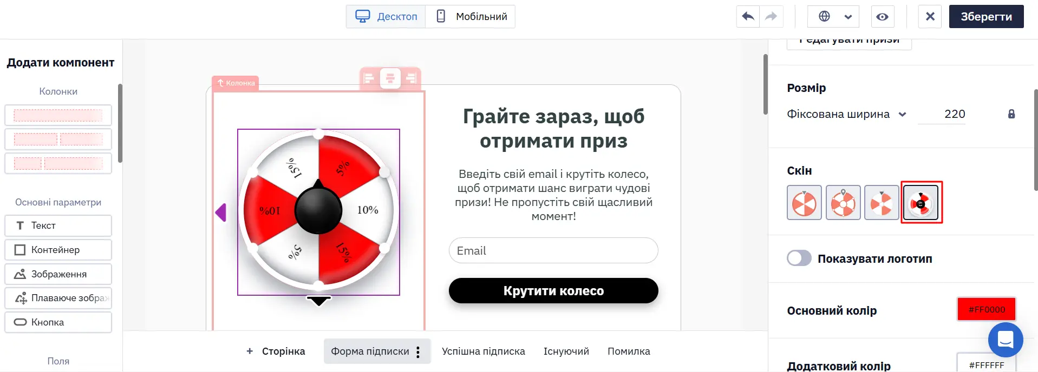This screenshot has width=1038, height=372.
Task: Click the Email input field
Action: (x=553, y=250)
